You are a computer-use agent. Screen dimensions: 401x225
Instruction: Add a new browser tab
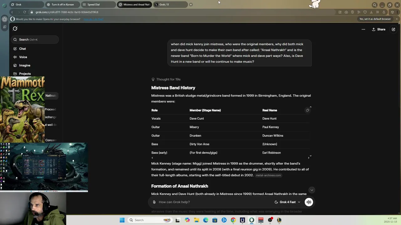[x=191, y=5]
